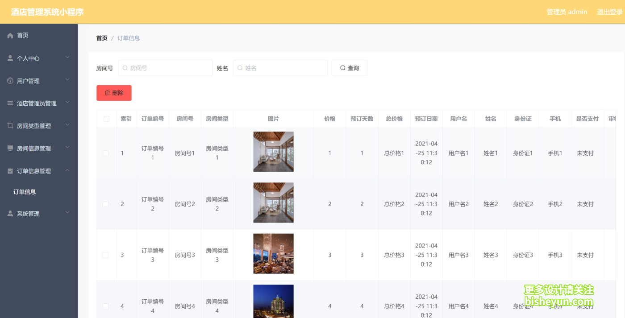Check the select-all checkbox in table header
Image resolution: width=625 pixels, height=318 pixels.
coord(105,118)
